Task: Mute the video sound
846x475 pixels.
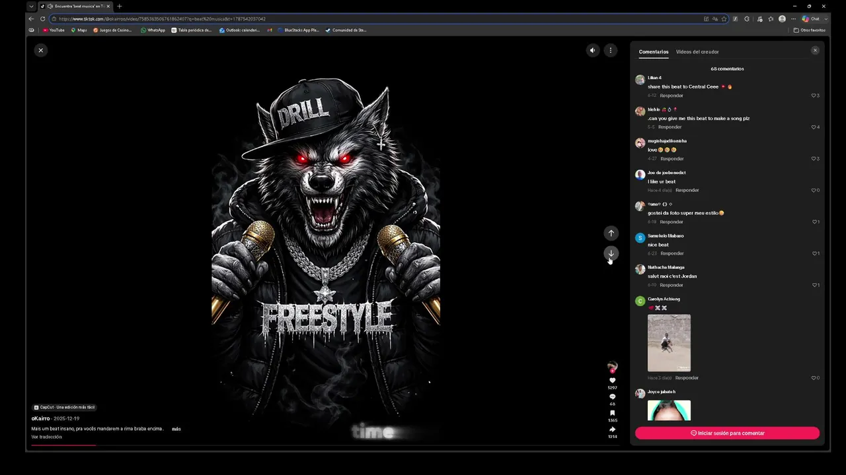Action: pos(593,50)
